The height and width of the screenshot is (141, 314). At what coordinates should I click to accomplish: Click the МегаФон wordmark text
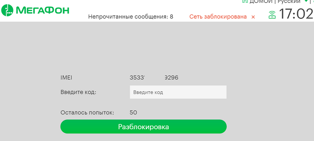pyautogui.click(x=43, y=11)
